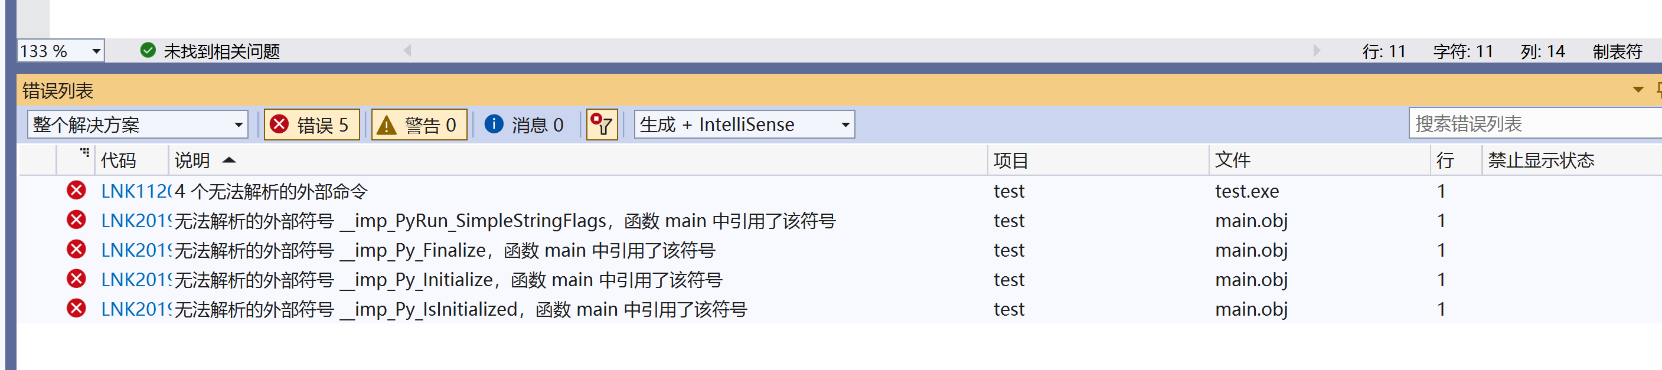Click the blue info icon on the messages button
The width and height of the screenshot is (1662, 370).
pos(494,124)
